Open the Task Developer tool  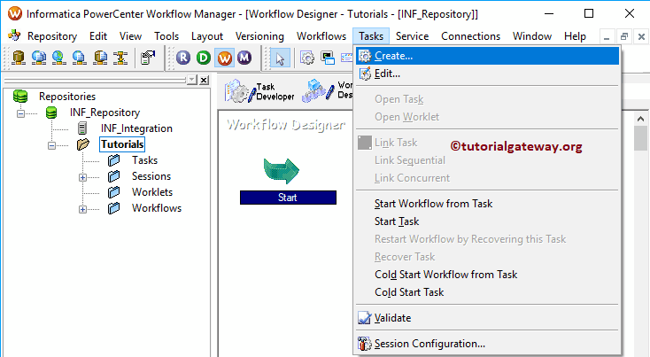260,91
